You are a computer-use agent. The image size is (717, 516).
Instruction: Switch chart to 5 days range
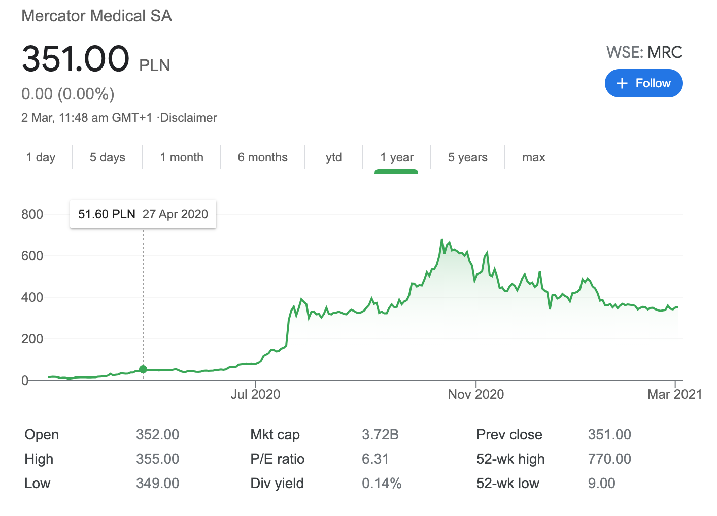click(x=108, y=157)
